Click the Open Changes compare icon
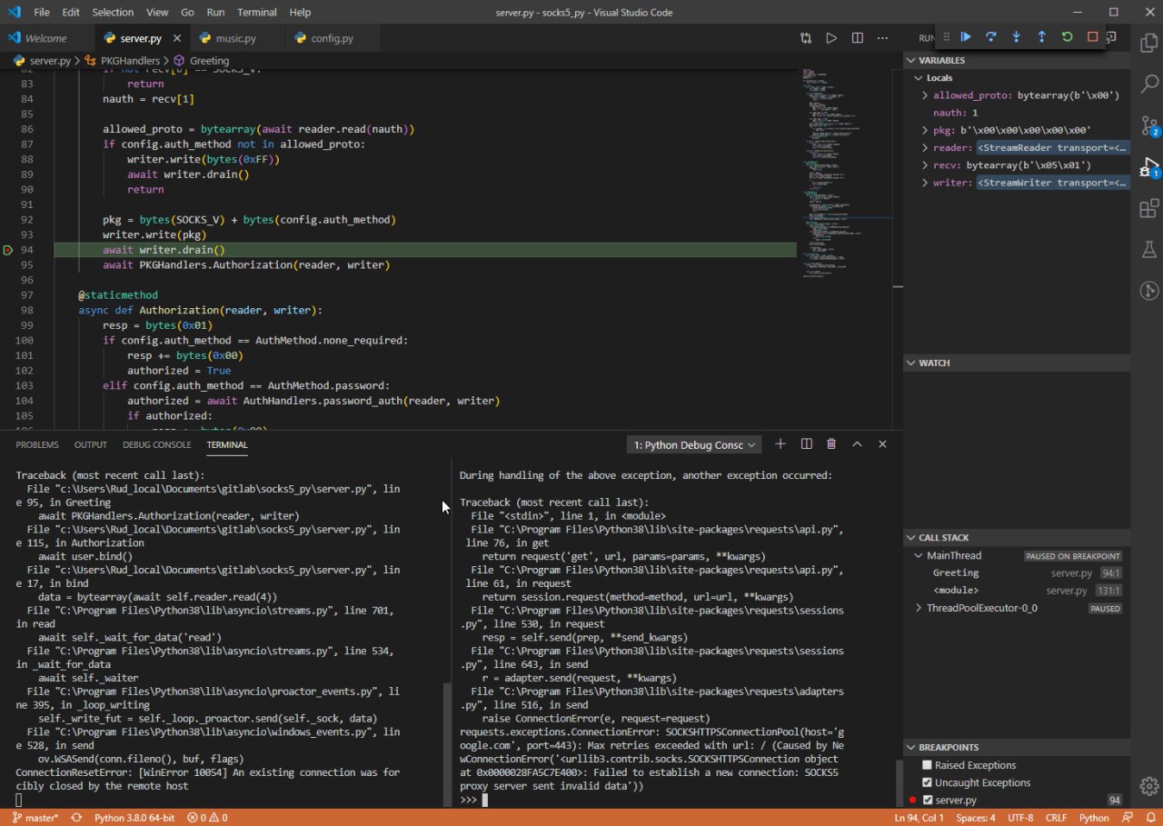This screenshot has width=1163, height=826. [806, 38]
